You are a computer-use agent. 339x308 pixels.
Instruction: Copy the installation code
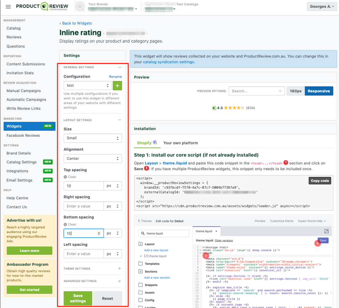tap(320, 181)
